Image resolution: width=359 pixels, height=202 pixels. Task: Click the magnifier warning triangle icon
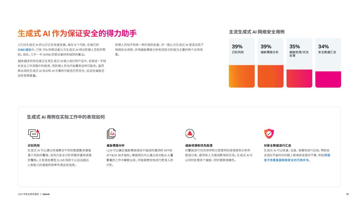(x=190, y=134)
